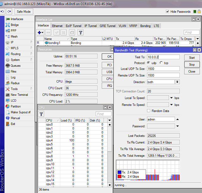Toggle Safe Mode

[x=24, y=12]
